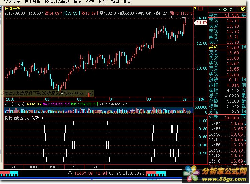Click the 卖③ ask row at 13.72

227,32
